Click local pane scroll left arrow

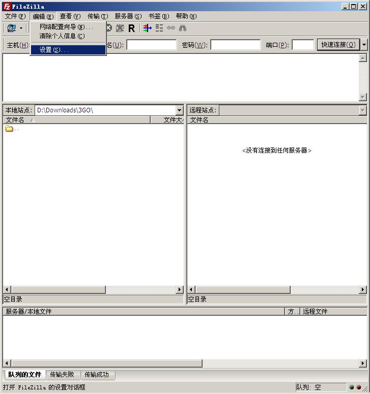click(x=7, y=289)
